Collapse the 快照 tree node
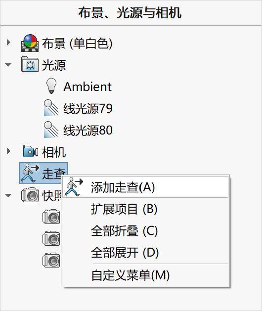 (x=8, y=196)
